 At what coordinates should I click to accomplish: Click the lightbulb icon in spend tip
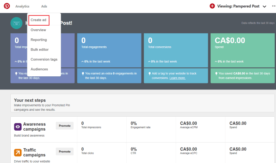pos(217,74)
